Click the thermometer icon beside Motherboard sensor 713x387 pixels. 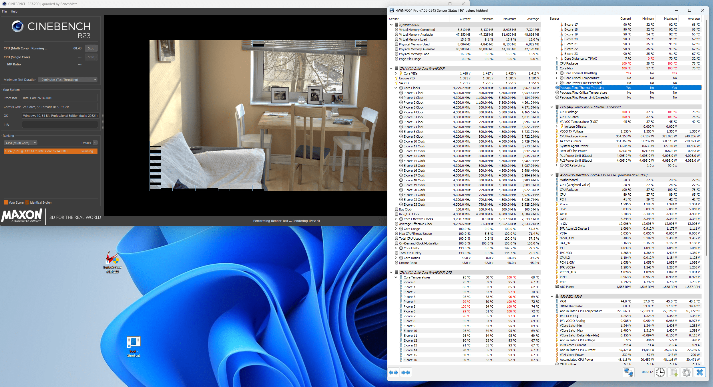click(x=557, y=180)
